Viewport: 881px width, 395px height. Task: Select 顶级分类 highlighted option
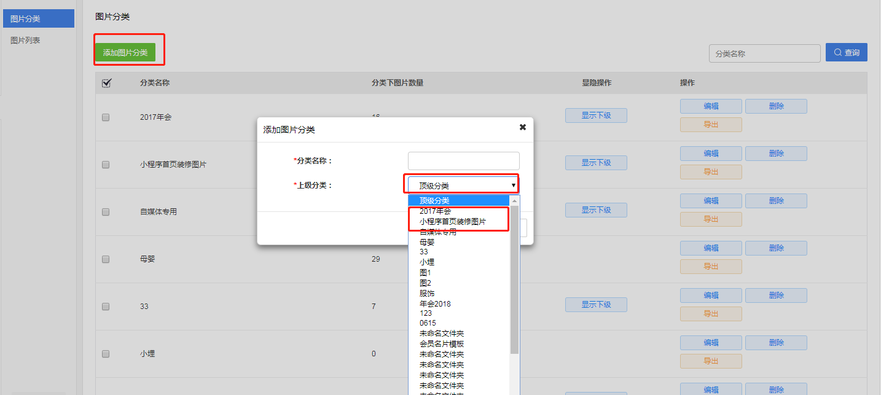434,200
